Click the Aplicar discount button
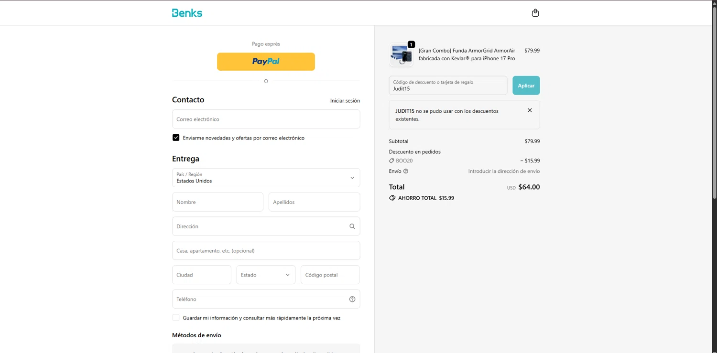717x353 pixels. click(526, 86)
